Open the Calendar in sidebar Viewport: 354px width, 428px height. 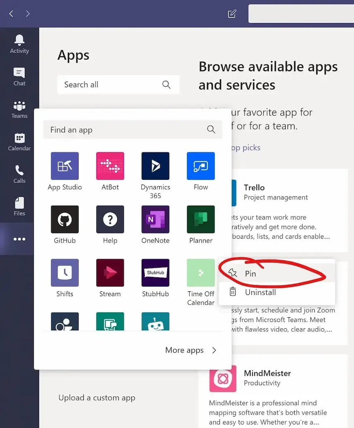19,142
